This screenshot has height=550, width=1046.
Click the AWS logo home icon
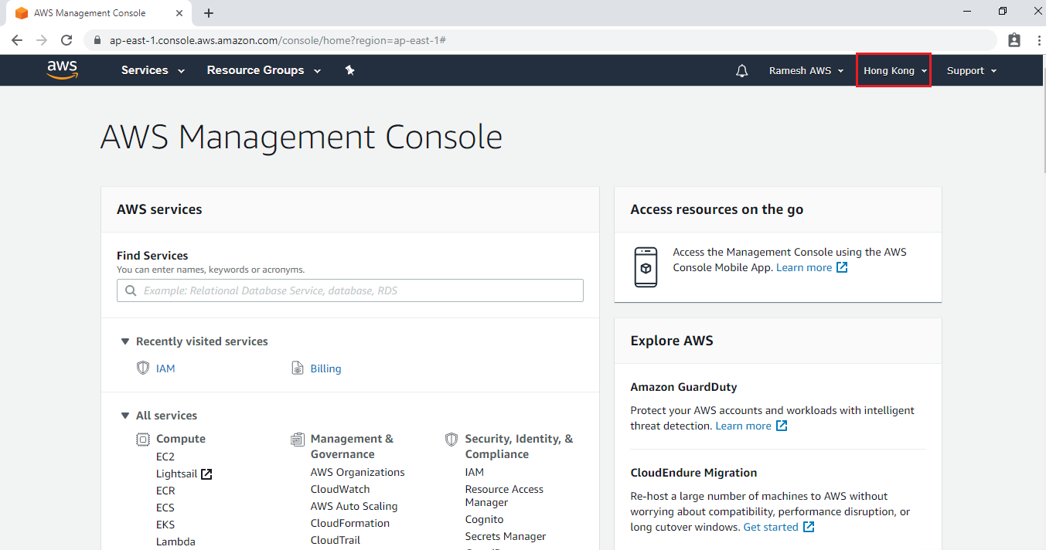(63, 70)
